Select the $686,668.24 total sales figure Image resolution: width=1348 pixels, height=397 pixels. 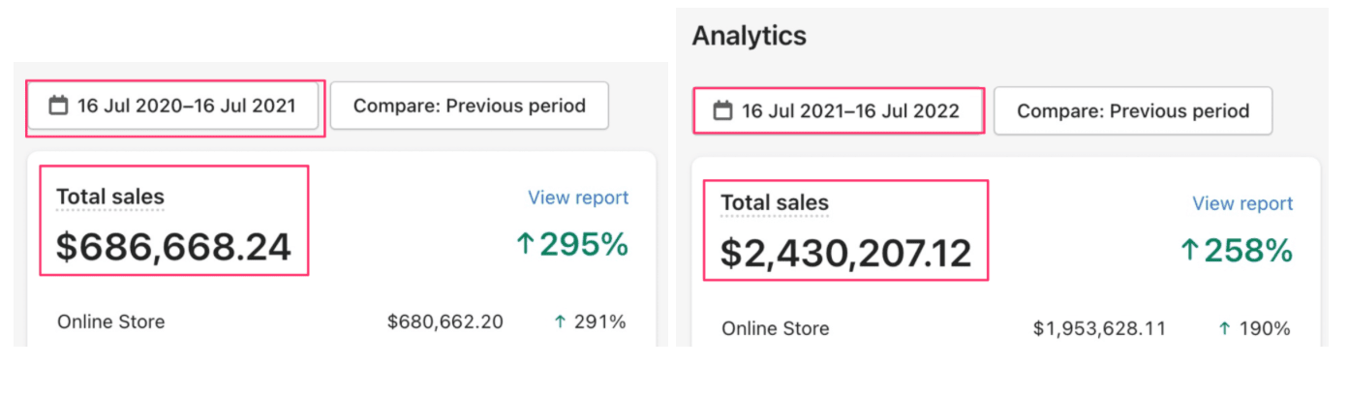point(173,247)
